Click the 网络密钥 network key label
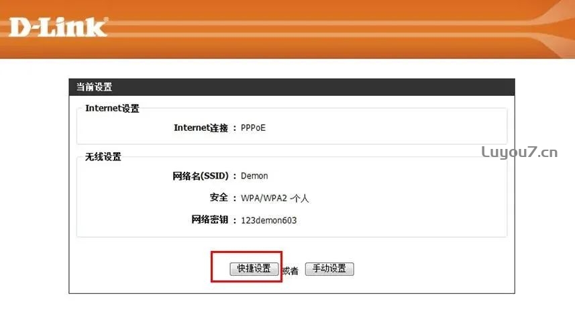Viewport: 575px width, 314px height. click(210, 219)
